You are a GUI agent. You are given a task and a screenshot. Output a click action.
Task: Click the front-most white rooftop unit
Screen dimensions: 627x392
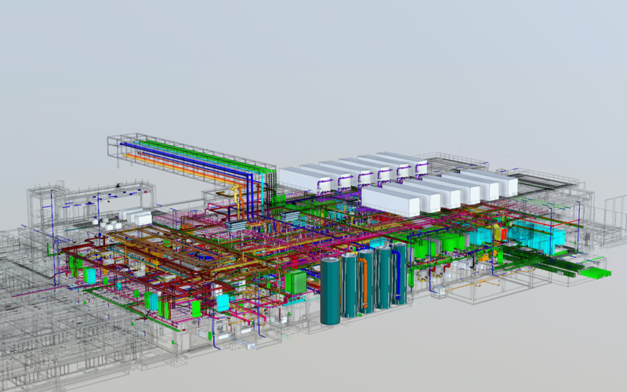(391, 201)
